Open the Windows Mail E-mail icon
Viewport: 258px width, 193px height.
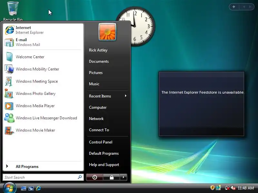coord(9,42)
